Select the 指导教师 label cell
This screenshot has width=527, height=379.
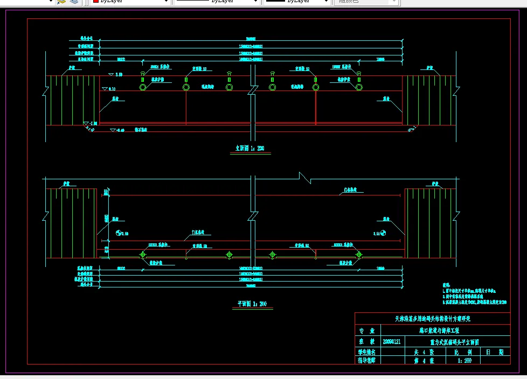[x=366, y=361]
